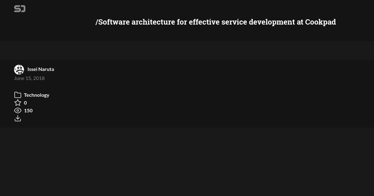Viewport: 374px width, 196px height.
Task: Click the star count showing 0
Action: (25, 103)
